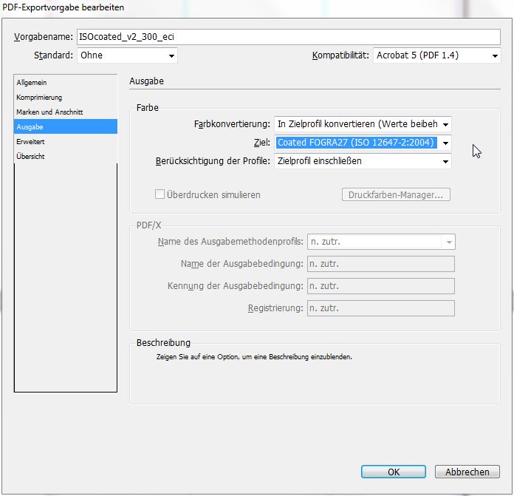Cancel with the Abbrechen button

pyautogui.click(x=467, y=472)
